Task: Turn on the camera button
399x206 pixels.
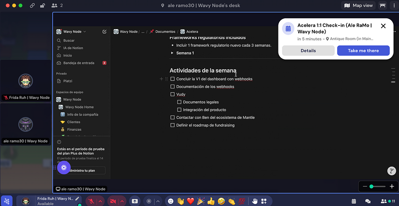Action: [113, 201]
